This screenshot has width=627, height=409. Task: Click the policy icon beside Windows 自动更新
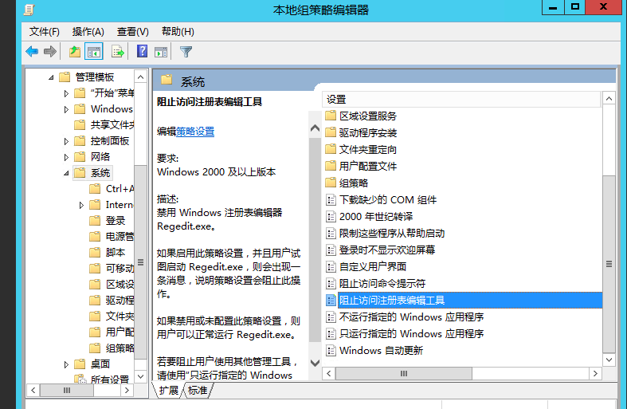point(331,351)
